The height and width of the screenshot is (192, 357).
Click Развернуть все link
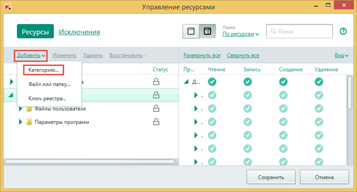202,56
